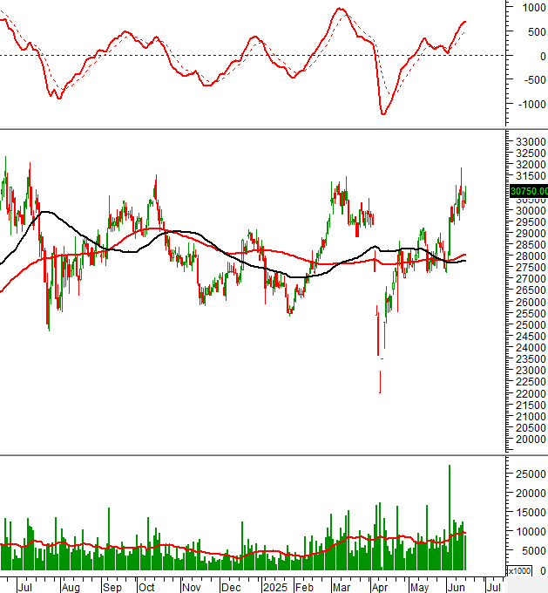This screenshot has width=548, height=593.
Task: Select the Mar label on the time axis
Action: (x=342, y=587)
